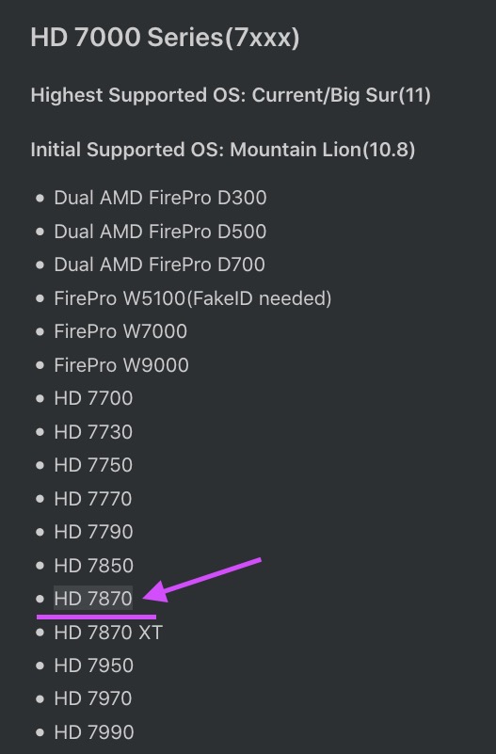The width and height of the screenshot is (496, 754).
Task: Click the HD 7000 Series(7xxx) heading
Action: [165, 38]
